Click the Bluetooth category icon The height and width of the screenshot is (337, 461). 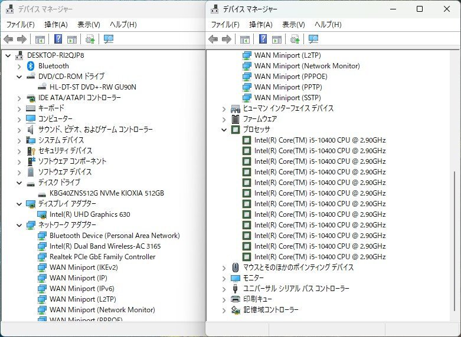pyautogui.click(x=31, y=66)
